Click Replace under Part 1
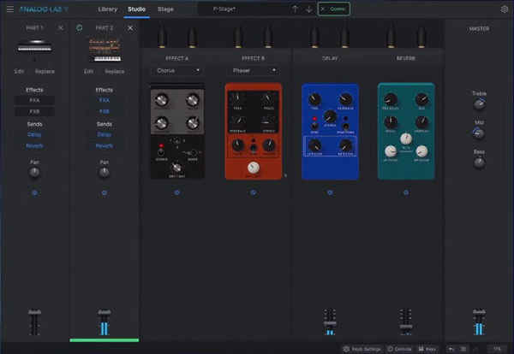Viewport: 514px width, 354px height. click(x=45, y=71)
